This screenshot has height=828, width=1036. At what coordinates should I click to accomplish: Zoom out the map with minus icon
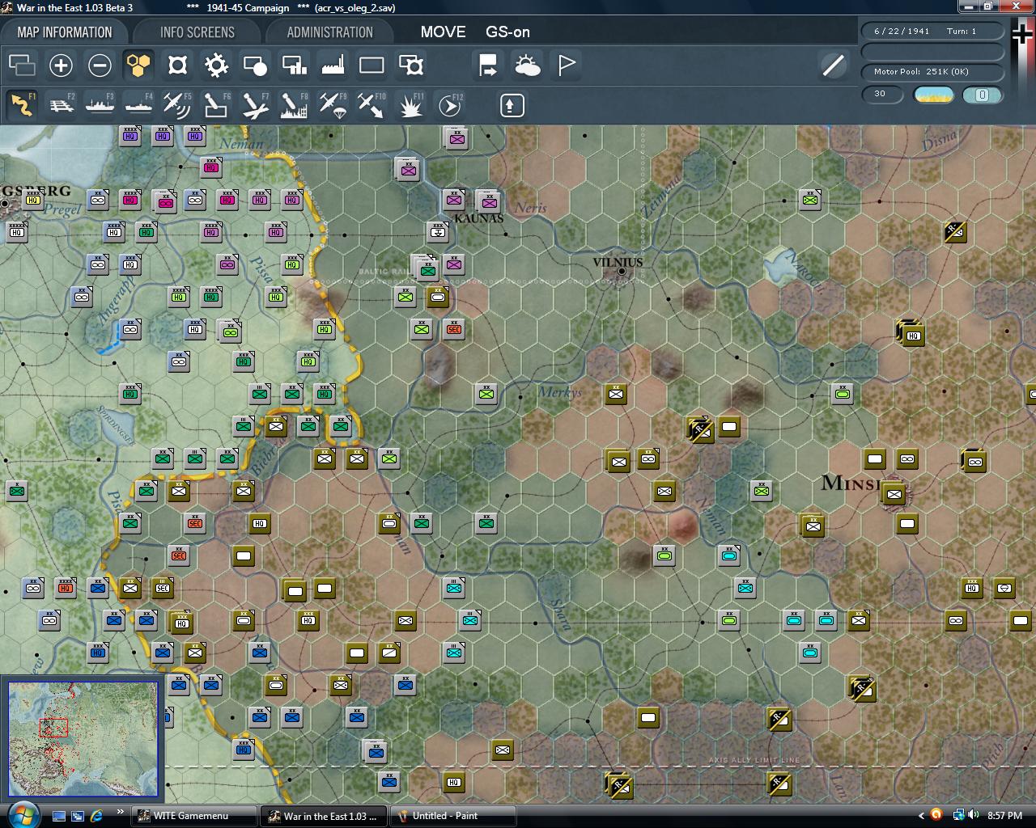pos(100,65)
